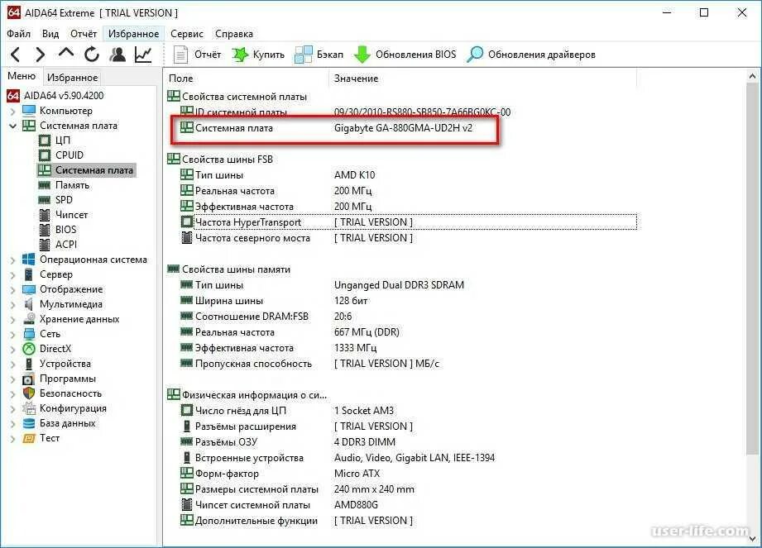This screenshot has height=548, width=762.
Task: Click the Компьютер monitor icon in tree
Action: [29, 111]
